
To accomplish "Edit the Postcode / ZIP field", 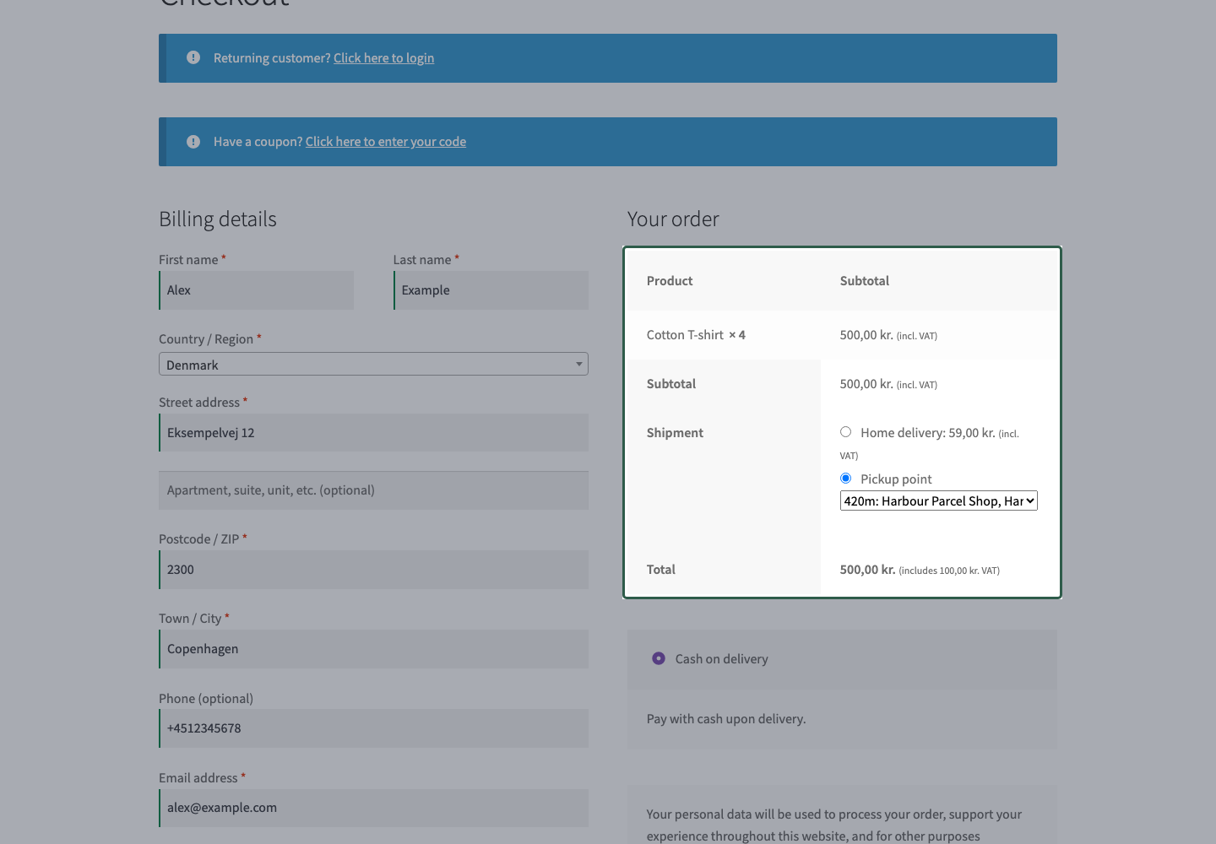I will (x=373, y=570).
